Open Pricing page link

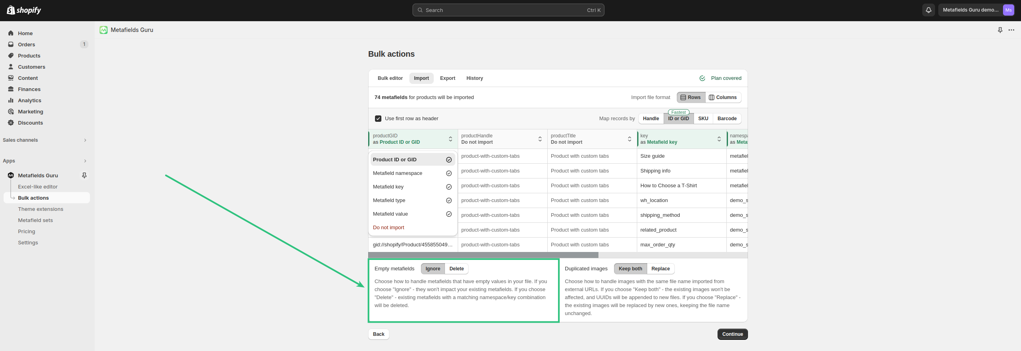26,231
